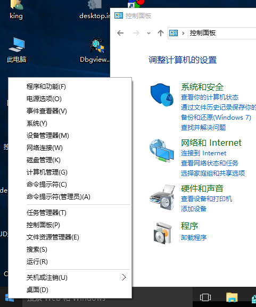This screenshot has height=307, width=256.
Task: Open 设备管理器(M) from the menu
Action: tap(70, 136)
